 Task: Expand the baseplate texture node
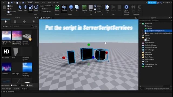(143, 33)
